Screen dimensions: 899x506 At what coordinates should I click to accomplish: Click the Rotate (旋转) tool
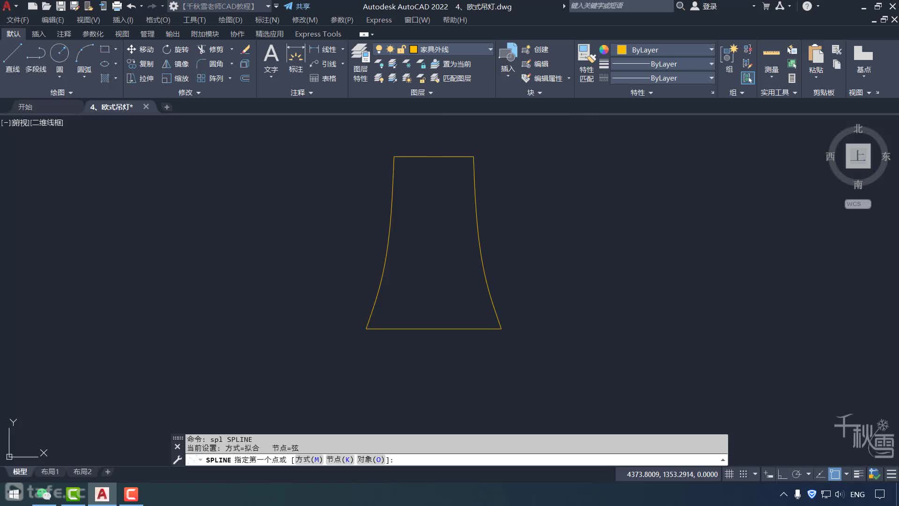pos(176,49)
